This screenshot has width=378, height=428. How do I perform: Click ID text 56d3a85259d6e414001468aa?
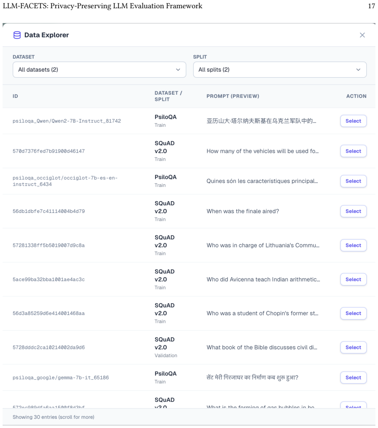[x=49, y=313]
